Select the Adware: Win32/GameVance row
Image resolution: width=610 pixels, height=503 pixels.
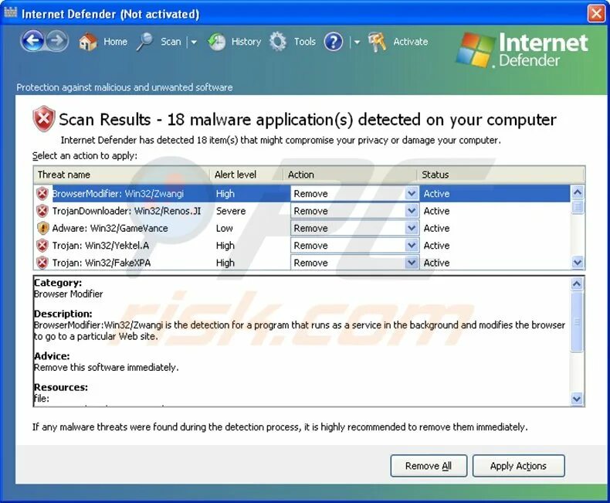pos(302,228)
